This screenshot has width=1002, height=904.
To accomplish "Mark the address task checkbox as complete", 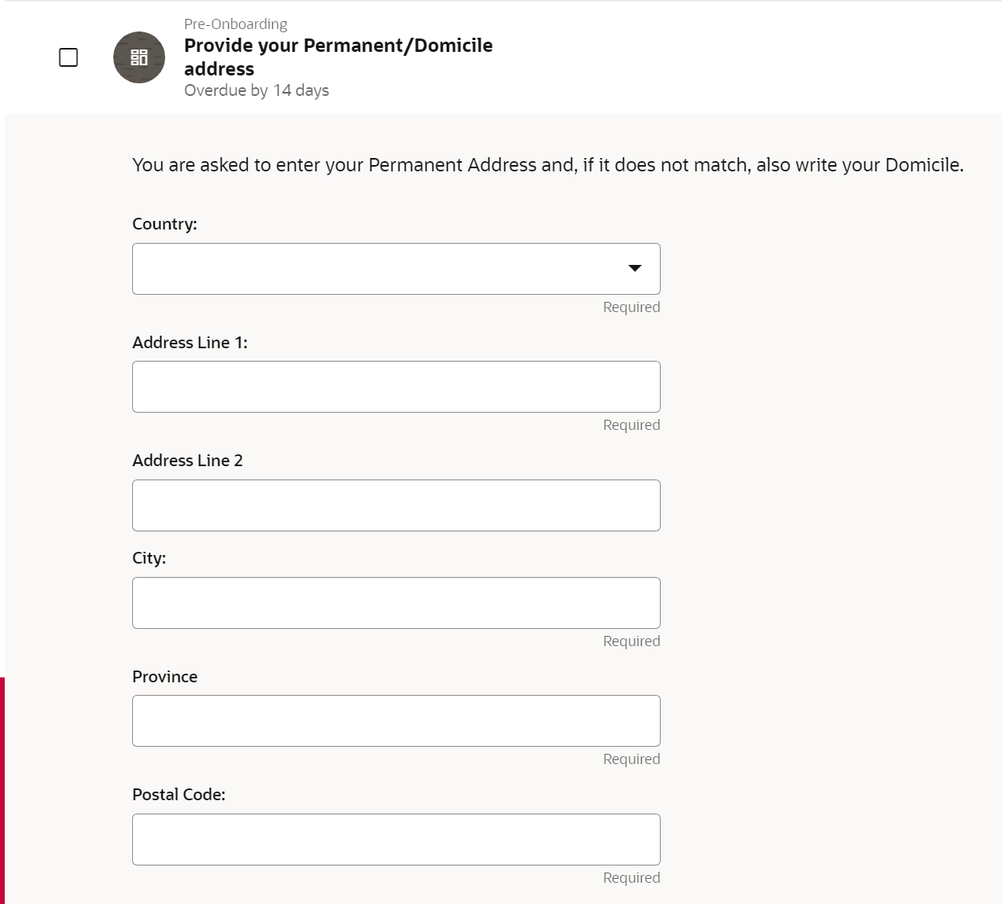I will (x=69, y=57).
